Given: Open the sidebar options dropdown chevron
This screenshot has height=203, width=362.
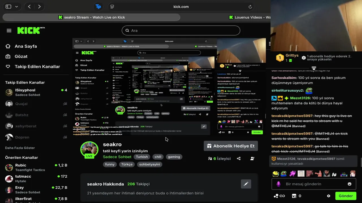Looking at the screenshot, I should [16, 6].
